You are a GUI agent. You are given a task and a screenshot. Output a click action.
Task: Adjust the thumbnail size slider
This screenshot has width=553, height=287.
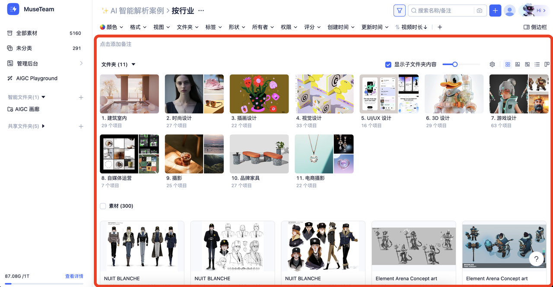pos(454,64)
